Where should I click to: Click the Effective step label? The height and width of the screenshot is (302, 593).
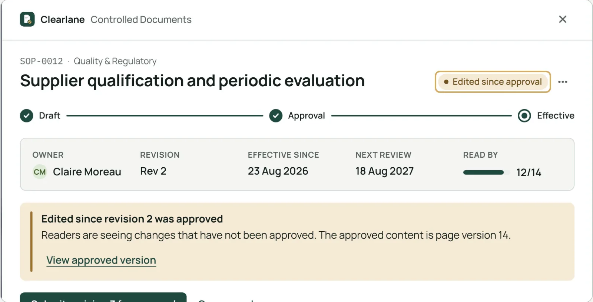click(x=556, y=116)
